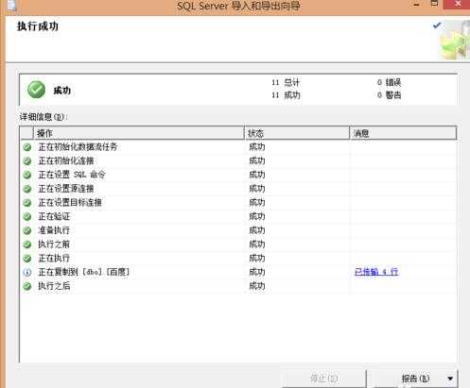This screenshot has width=470, height=388.
Task: Click green status icon for 准备执行
Action: point(27,230)
